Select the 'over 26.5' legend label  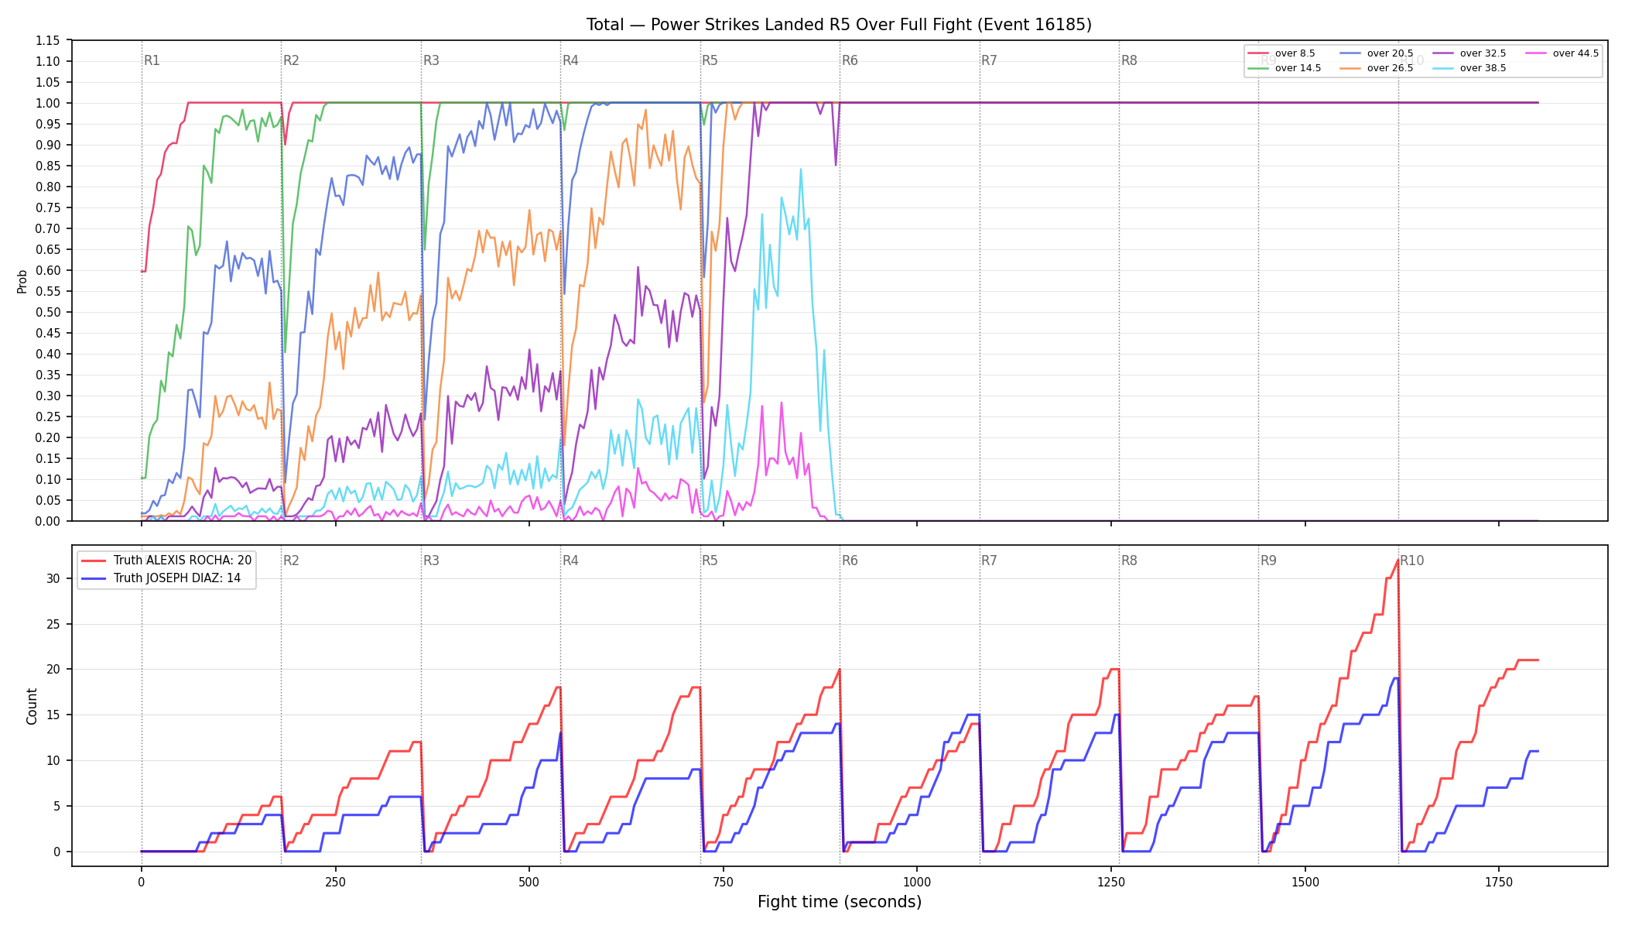[1390, 68]
